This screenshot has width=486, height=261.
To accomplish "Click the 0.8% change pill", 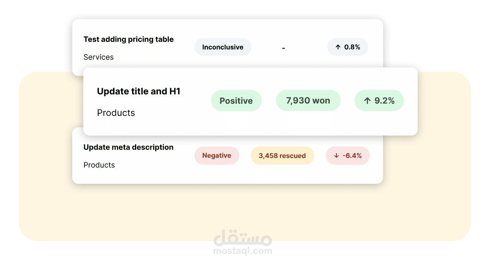I will 348,47.
